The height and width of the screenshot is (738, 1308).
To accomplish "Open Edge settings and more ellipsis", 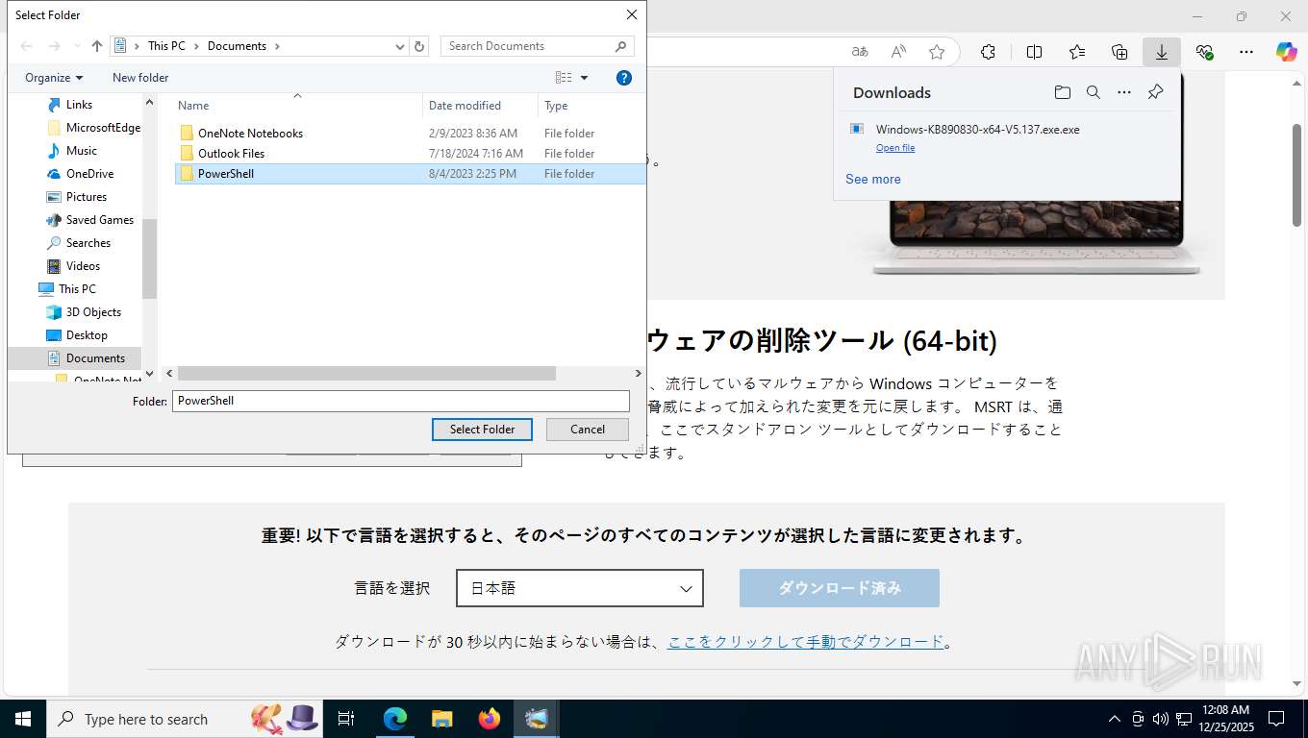I will click(x=1246, y=52).
